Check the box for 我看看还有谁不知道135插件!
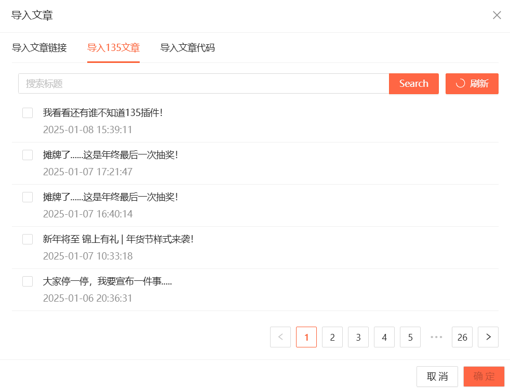Image resolution: width=510 pixels, height=388 pixels. (28, 113)
